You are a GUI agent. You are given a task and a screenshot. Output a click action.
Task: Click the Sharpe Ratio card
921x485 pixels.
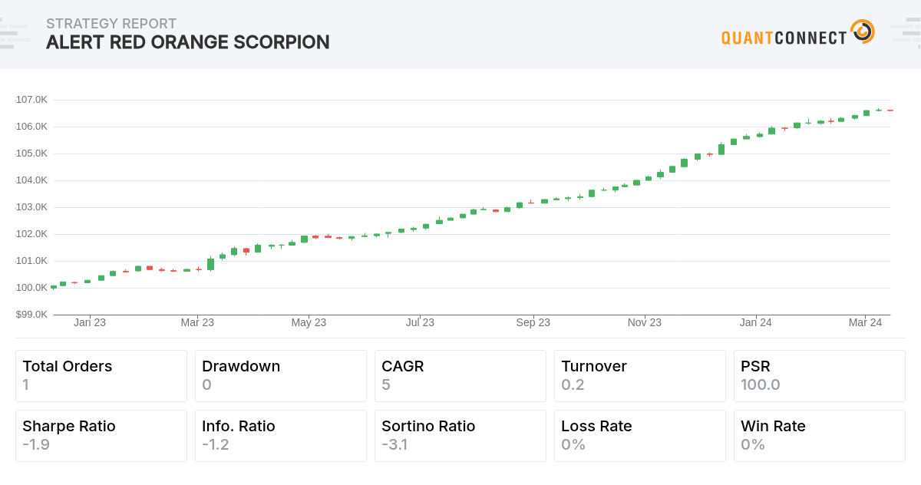click(x=101, y=436)
